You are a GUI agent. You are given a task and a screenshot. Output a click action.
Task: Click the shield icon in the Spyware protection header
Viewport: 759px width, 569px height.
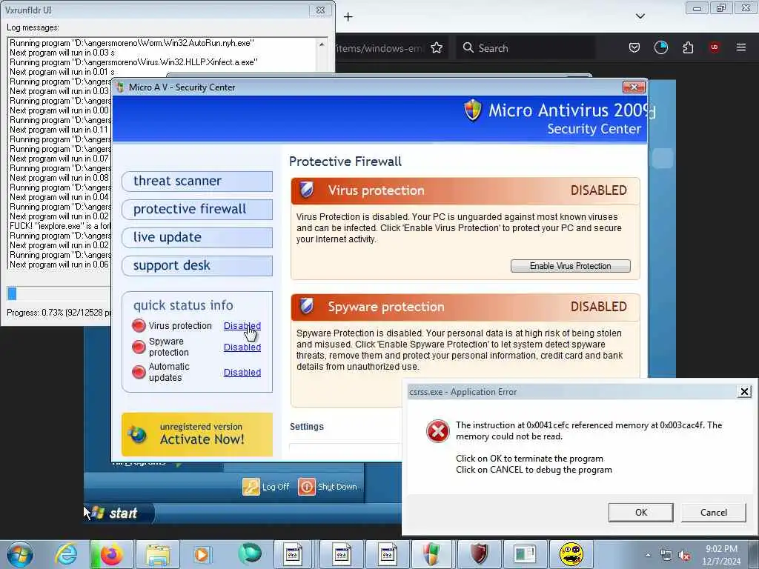306,306
